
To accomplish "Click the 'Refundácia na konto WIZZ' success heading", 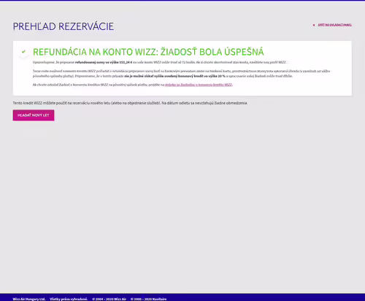I will [x=148, y=52].
